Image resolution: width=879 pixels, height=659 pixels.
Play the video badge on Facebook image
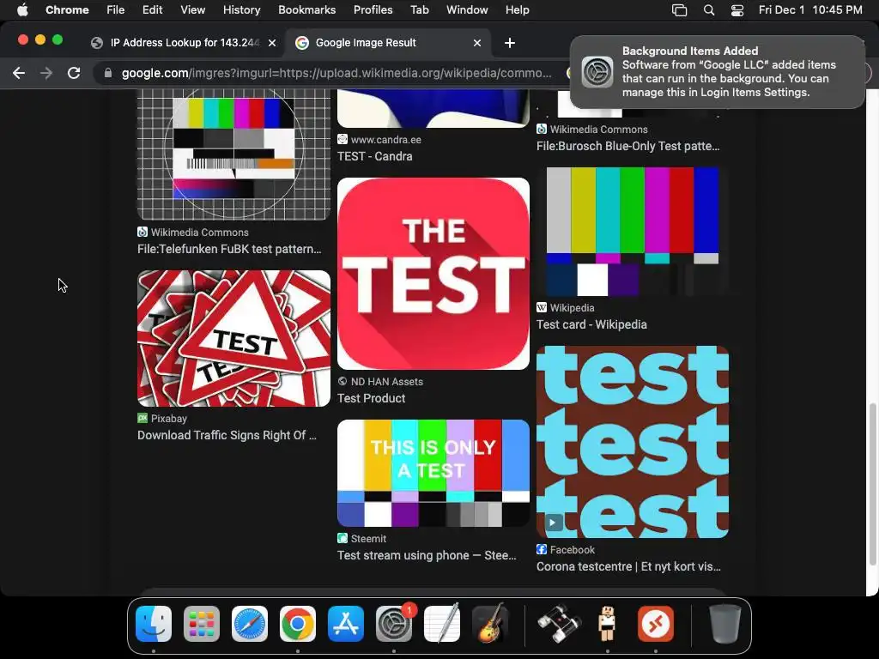553,523
